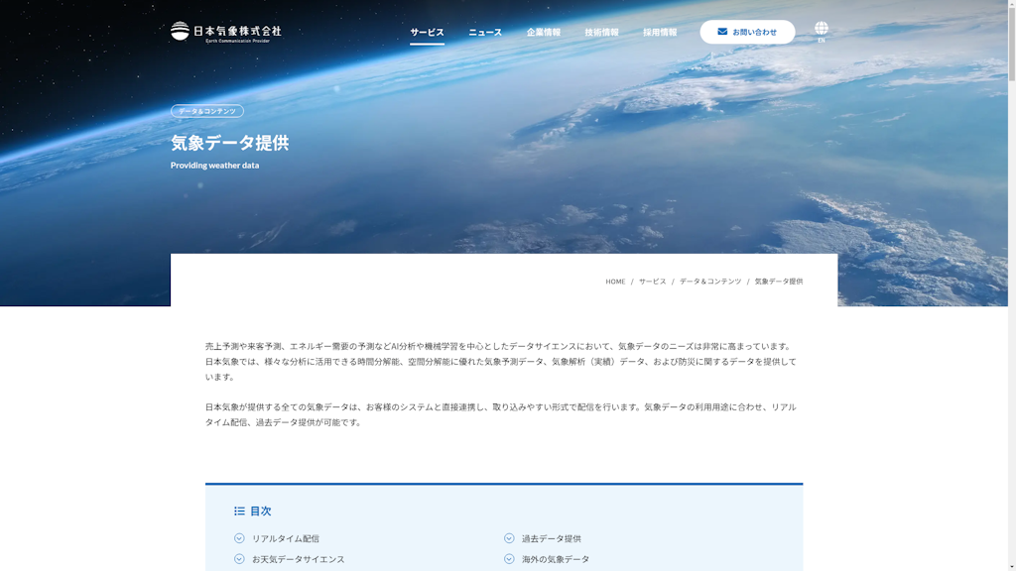Select 技術情報 in the top navigation
The image size is (1016, 571).
tap(601, 33)
